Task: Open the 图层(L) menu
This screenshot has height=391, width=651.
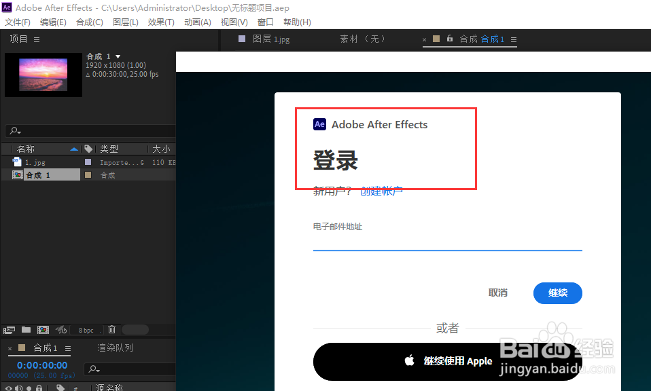Action: 126,22
